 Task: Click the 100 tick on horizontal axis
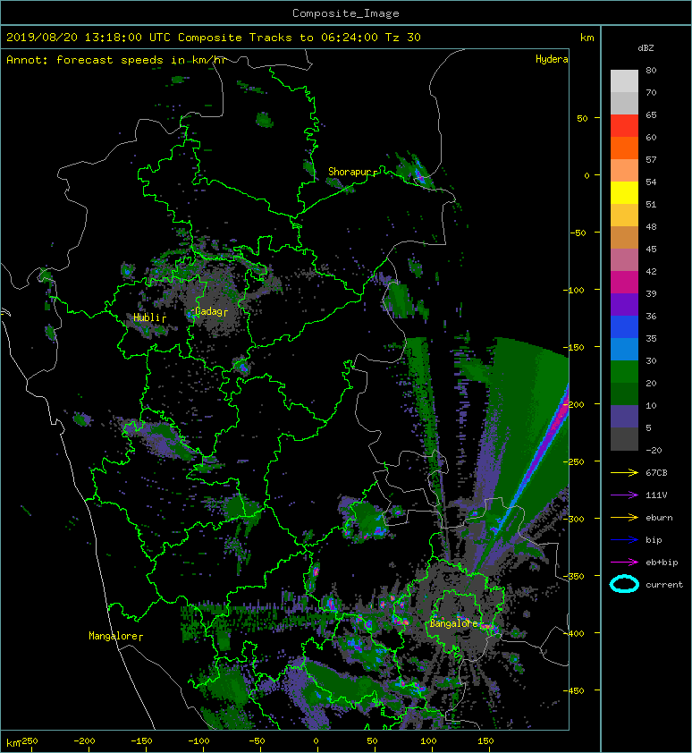click(429, 741)
